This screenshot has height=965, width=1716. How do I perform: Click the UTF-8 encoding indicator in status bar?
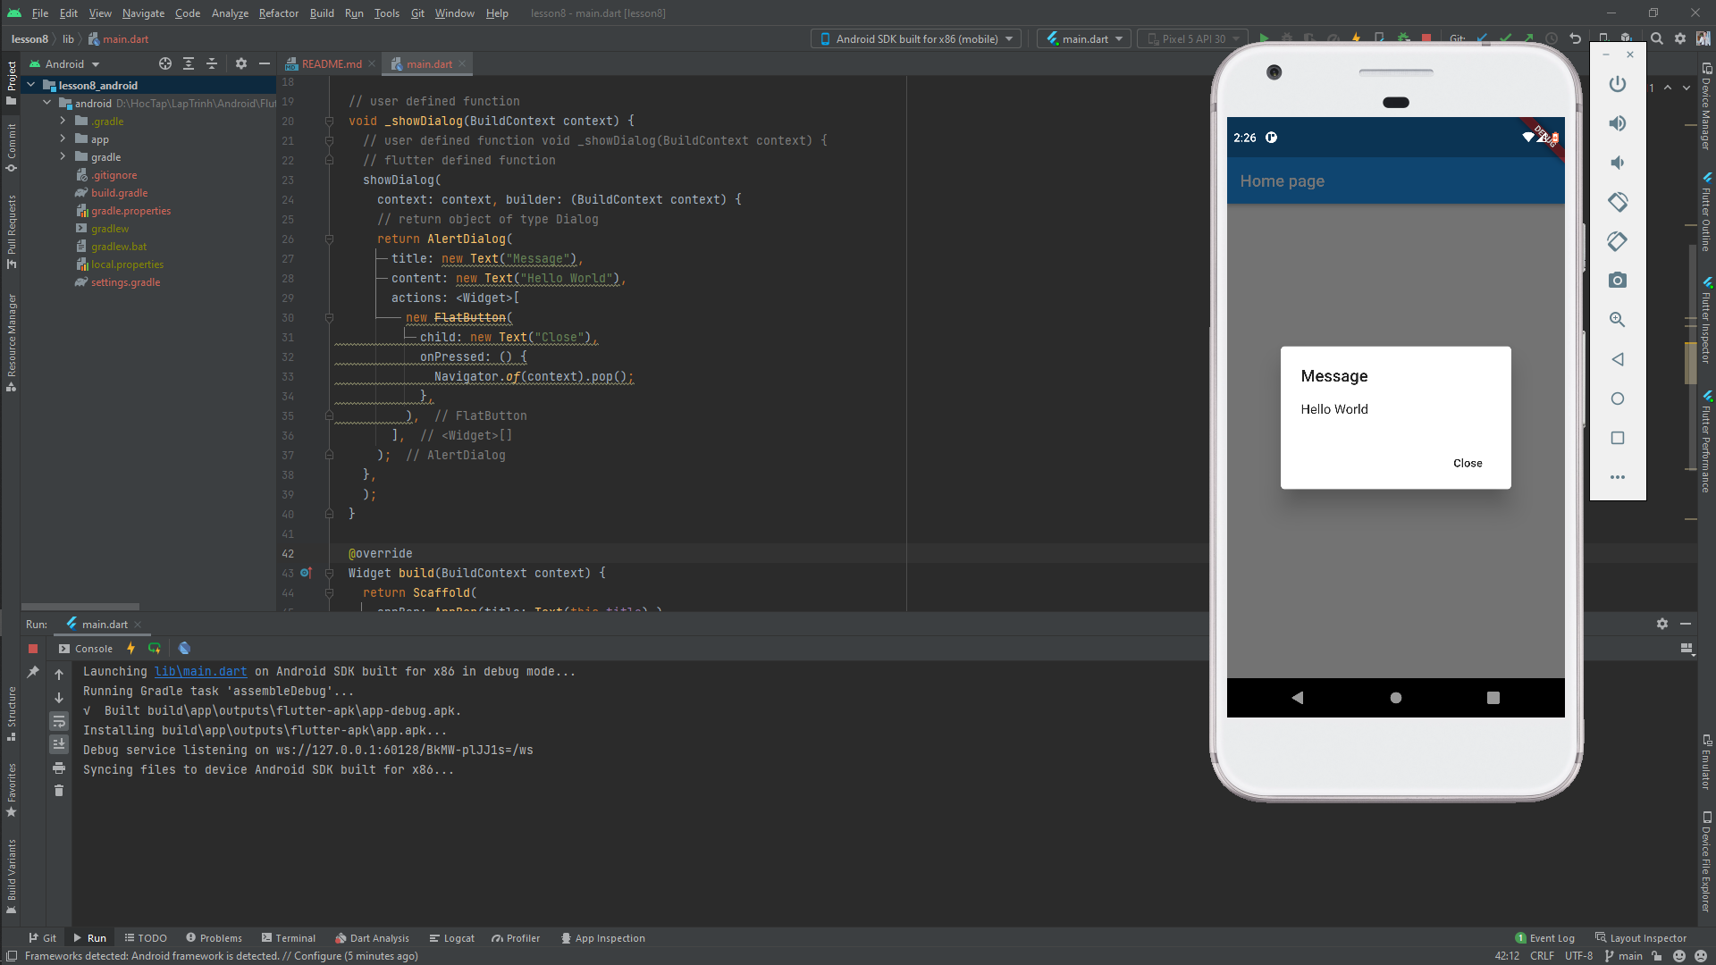[x=1578, y=956]
